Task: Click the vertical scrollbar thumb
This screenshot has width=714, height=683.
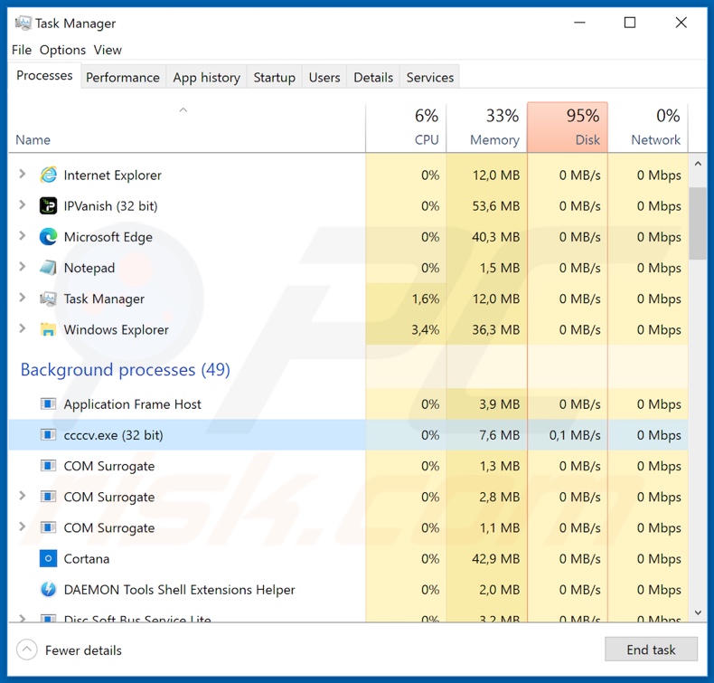Action: (x=698, y=223)
